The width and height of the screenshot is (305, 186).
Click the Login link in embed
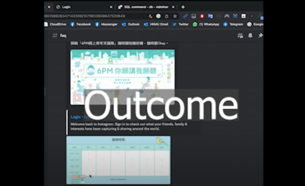75,117
